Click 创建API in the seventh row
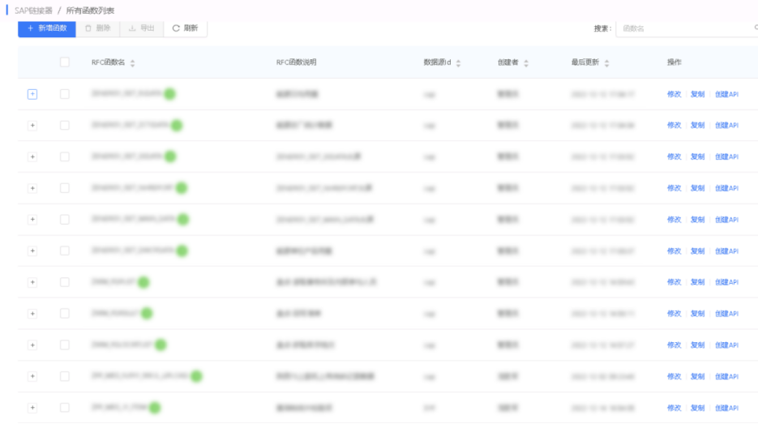 pos(726,282)
